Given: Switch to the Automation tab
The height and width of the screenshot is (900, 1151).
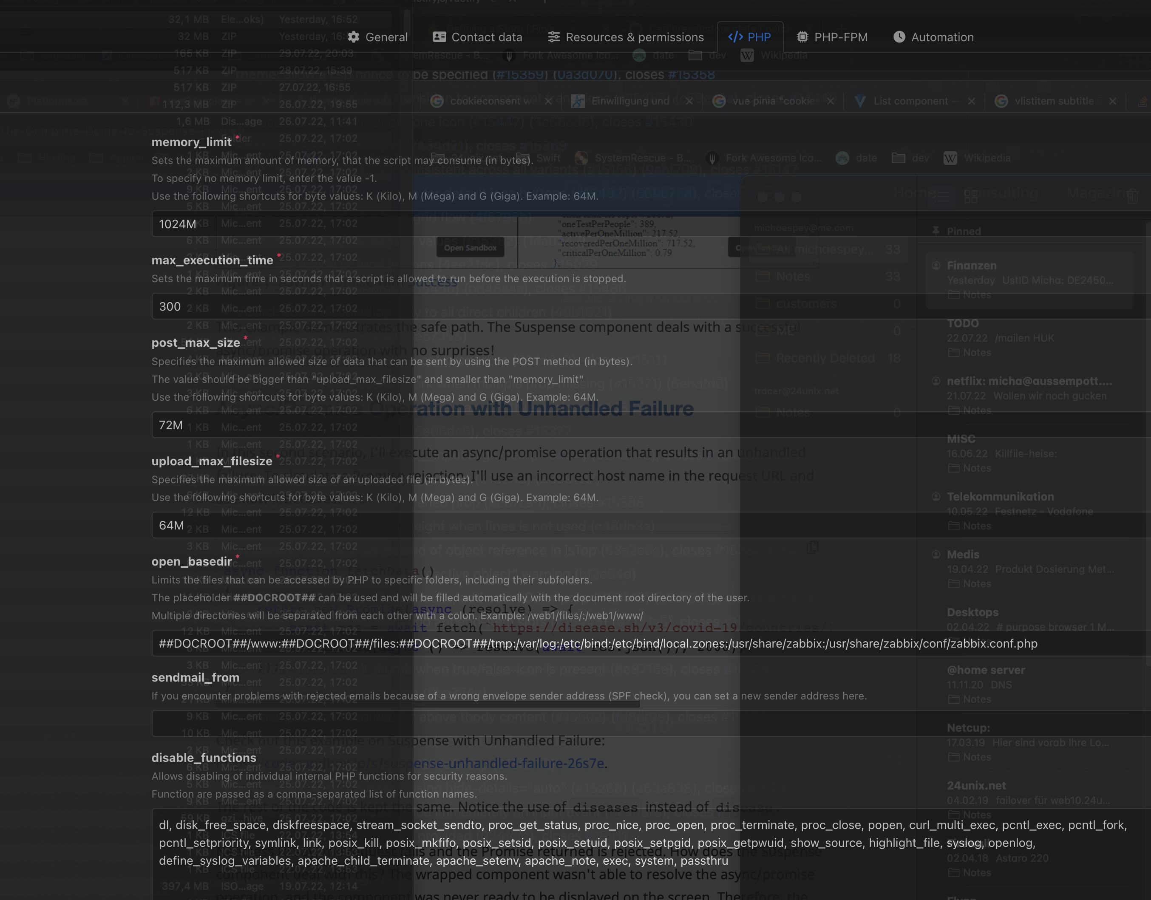Looking at the screenshot, I should (942, 37).
